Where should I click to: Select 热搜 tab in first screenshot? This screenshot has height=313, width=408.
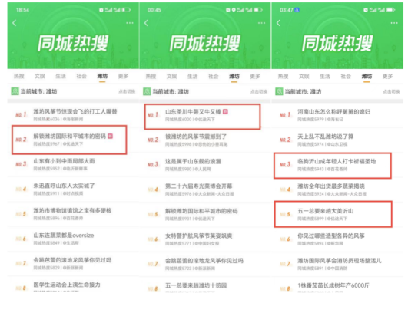click(x=19, y=76)
